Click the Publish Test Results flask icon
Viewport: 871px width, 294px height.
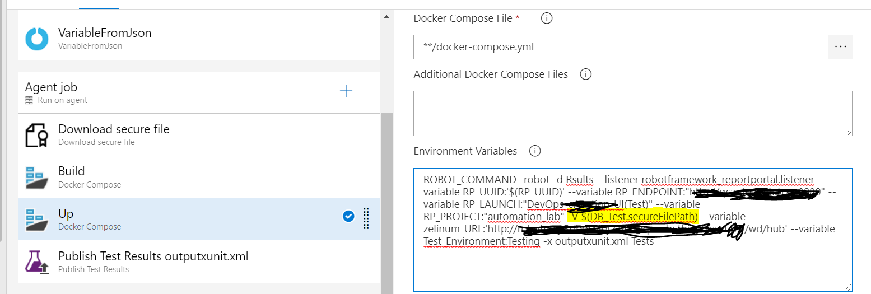point(37,262)
